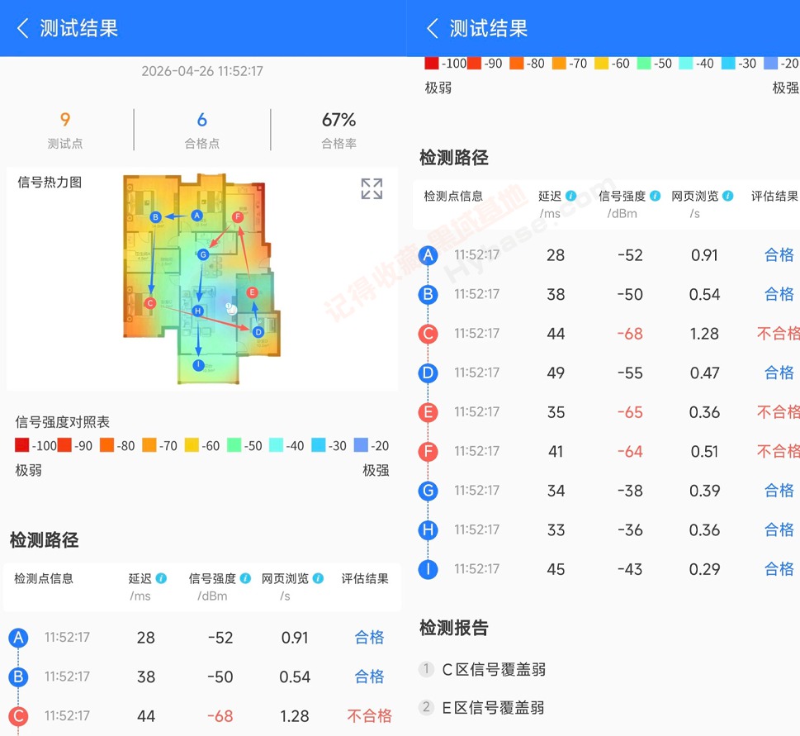Open the 6 合格点 statistic
800x736 pixels.
pyautogui.click(x=202, y=130)
